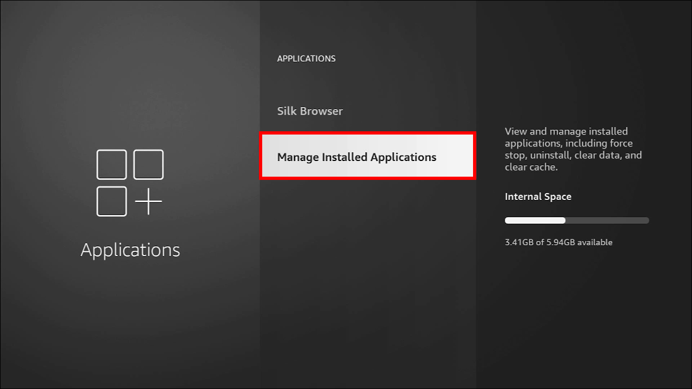Click the Internal Space label
692x389 pixels.
[538, 197]
